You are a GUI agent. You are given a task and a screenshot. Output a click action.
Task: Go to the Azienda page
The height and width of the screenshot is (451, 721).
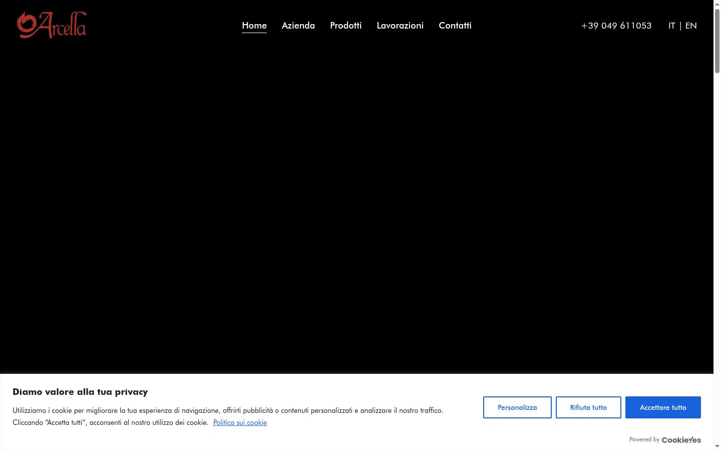[x=298, y=26]
